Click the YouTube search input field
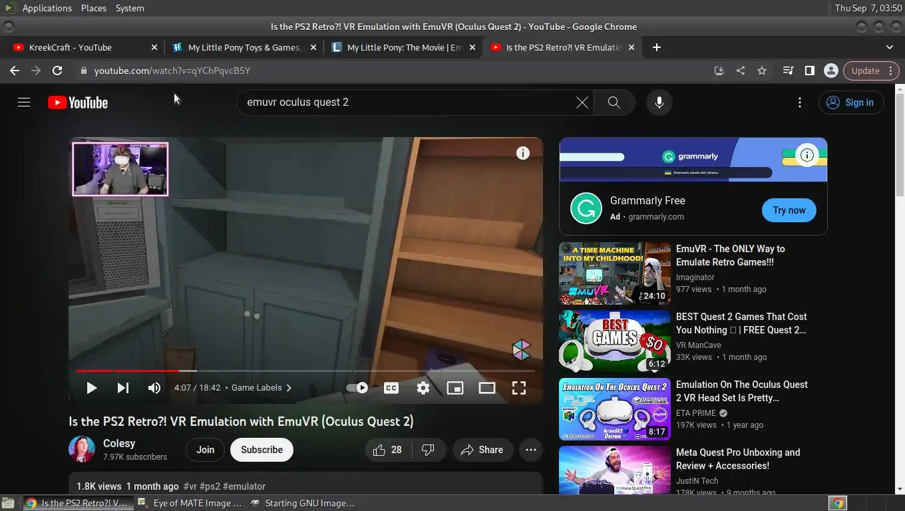This screenshot has height=511, width=905. (x=407, y=102)
